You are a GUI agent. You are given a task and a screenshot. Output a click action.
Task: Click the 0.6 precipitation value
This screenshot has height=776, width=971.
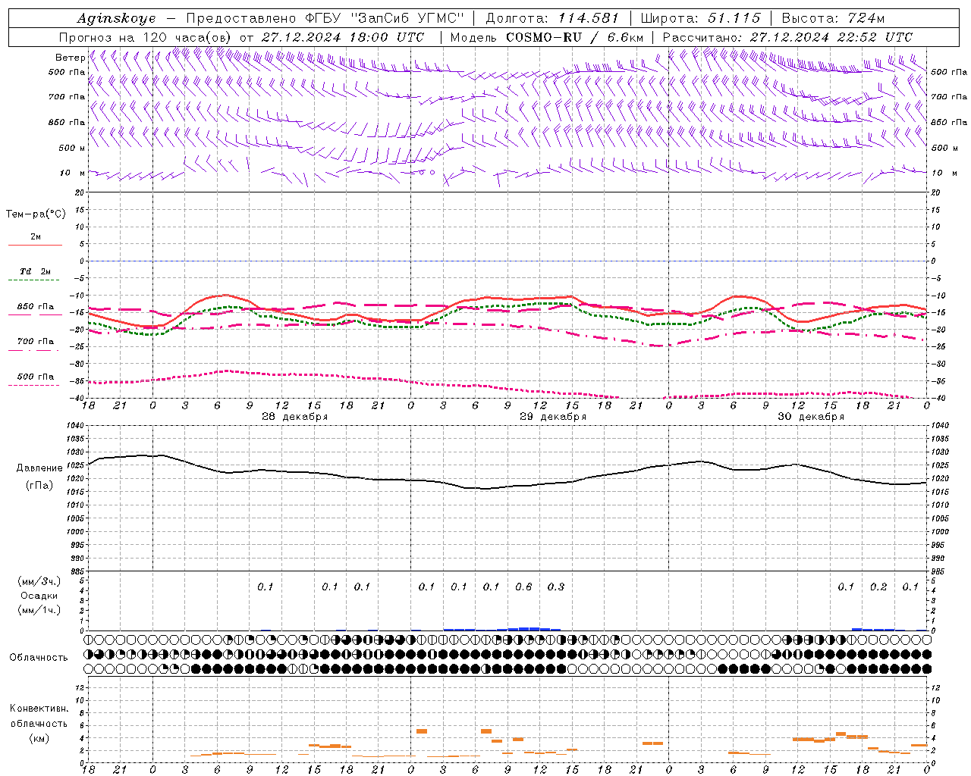[x=523, y=587]
